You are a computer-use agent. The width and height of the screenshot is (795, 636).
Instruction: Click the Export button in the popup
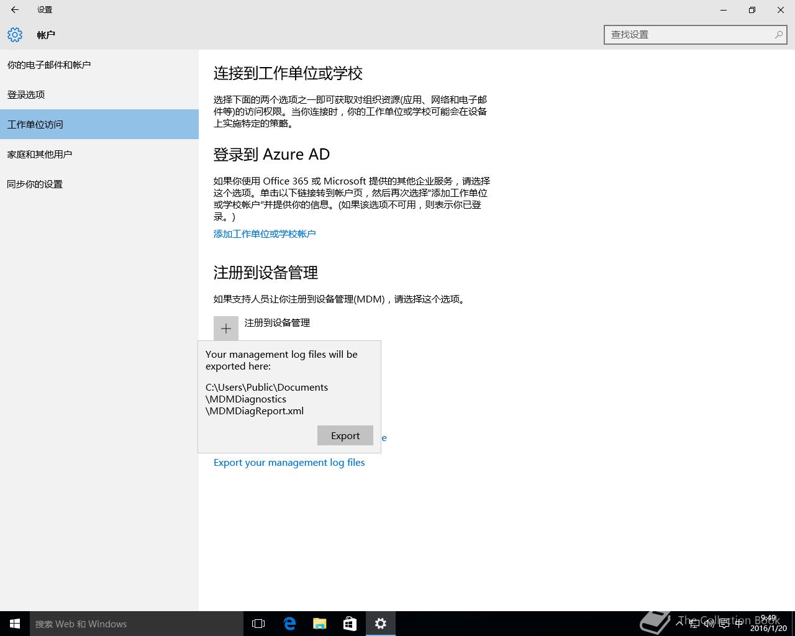click(345, 435)
